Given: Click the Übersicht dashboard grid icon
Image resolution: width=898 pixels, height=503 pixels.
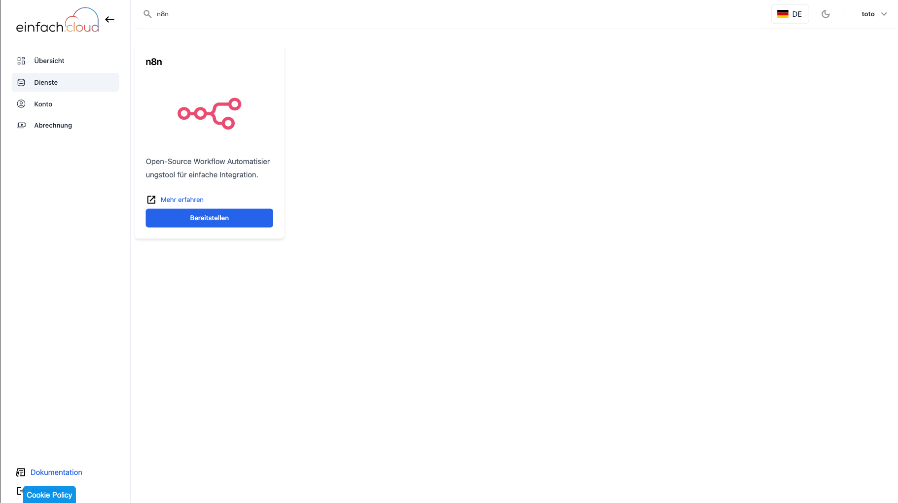Looking at the screenshot, I should click(x=21, y=61).
